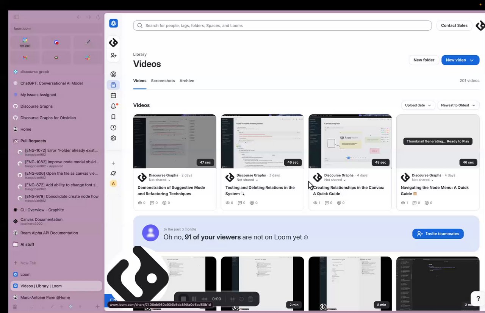Open the 'Not shared' dropdown for Navigating the Node Menu
Image resolution: width=485 pixels, height=313 pixels.
(x=422, y=180)
